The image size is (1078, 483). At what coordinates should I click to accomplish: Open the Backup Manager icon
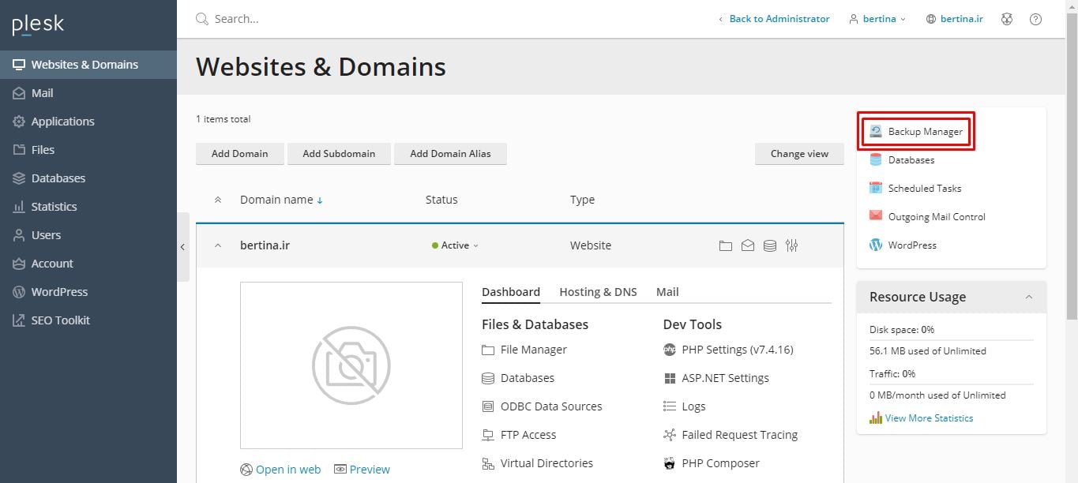click(876, 131)
